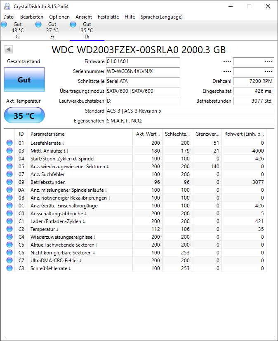Click the Rohwert column header
This screenshot has width=278, height=341.
pos(244,134)
